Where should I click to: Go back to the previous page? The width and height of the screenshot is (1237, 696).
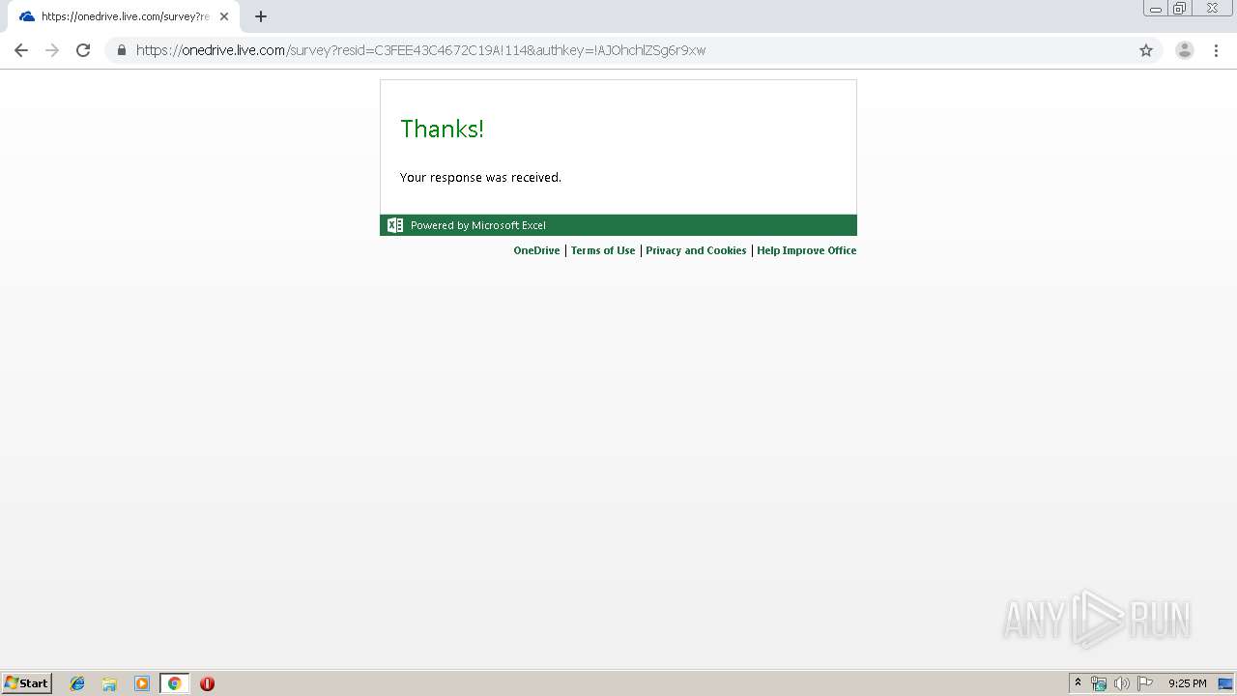(x=21, y=50)
